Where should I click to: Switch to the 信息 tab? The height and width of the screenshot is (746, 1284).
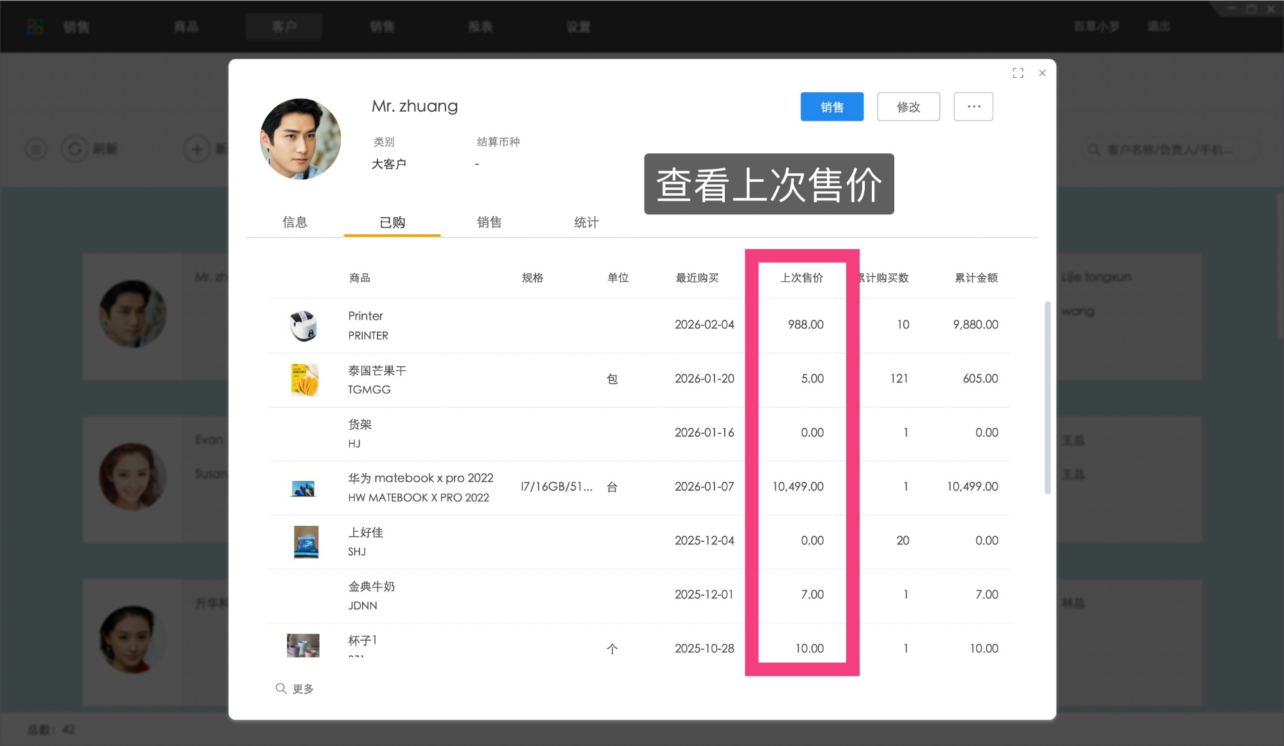[x=295, y=222]
